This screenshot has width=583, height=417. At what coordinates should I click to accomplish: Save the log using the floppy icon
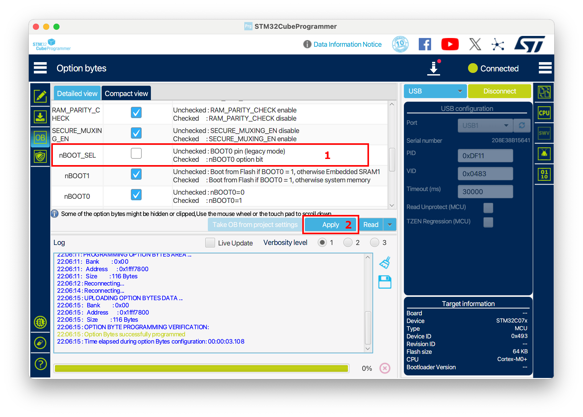coord(384,282)
